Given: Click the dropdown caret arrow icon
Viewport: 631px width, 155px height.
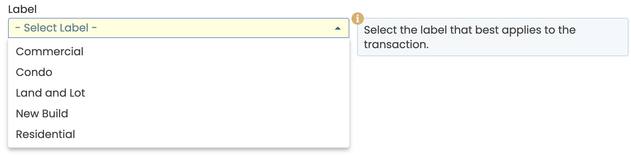Looking at the screenshot, I should coord(338,28).
